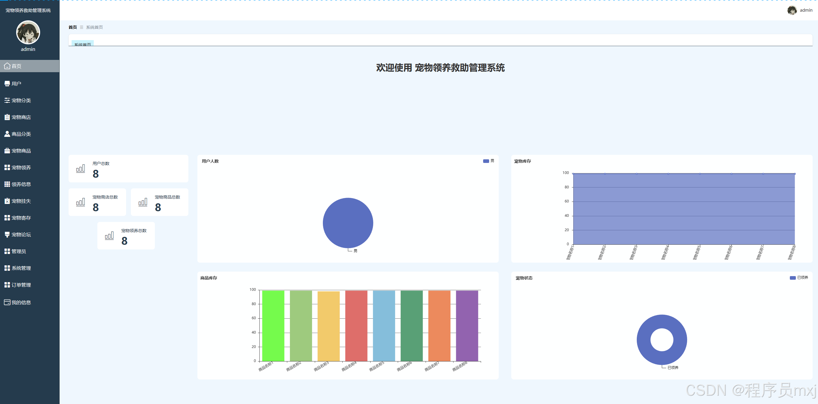
Task: Click the person icon for 商品分类
Action: [x=7, y=134]
